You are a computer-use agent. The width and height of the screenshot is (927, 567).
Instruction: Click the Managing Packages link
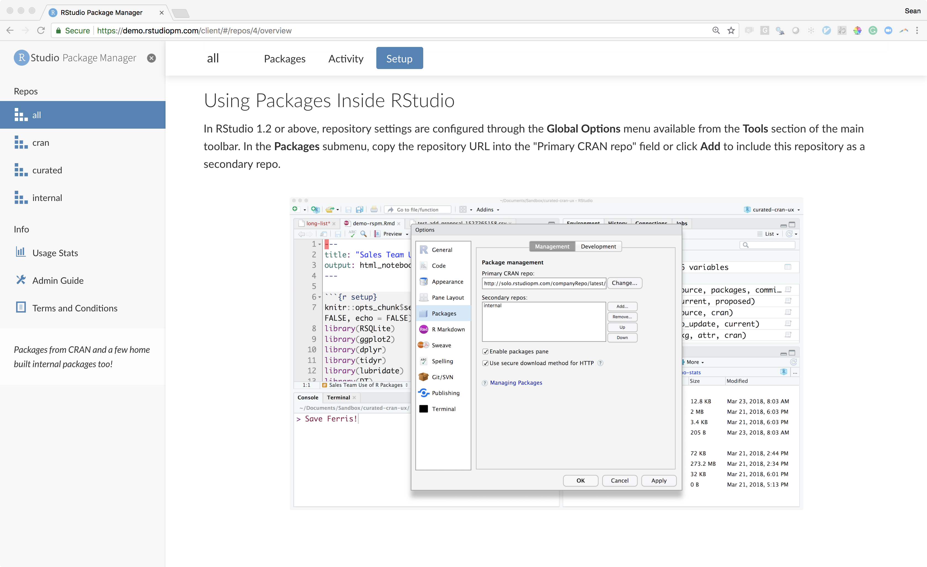pos(516,383)
